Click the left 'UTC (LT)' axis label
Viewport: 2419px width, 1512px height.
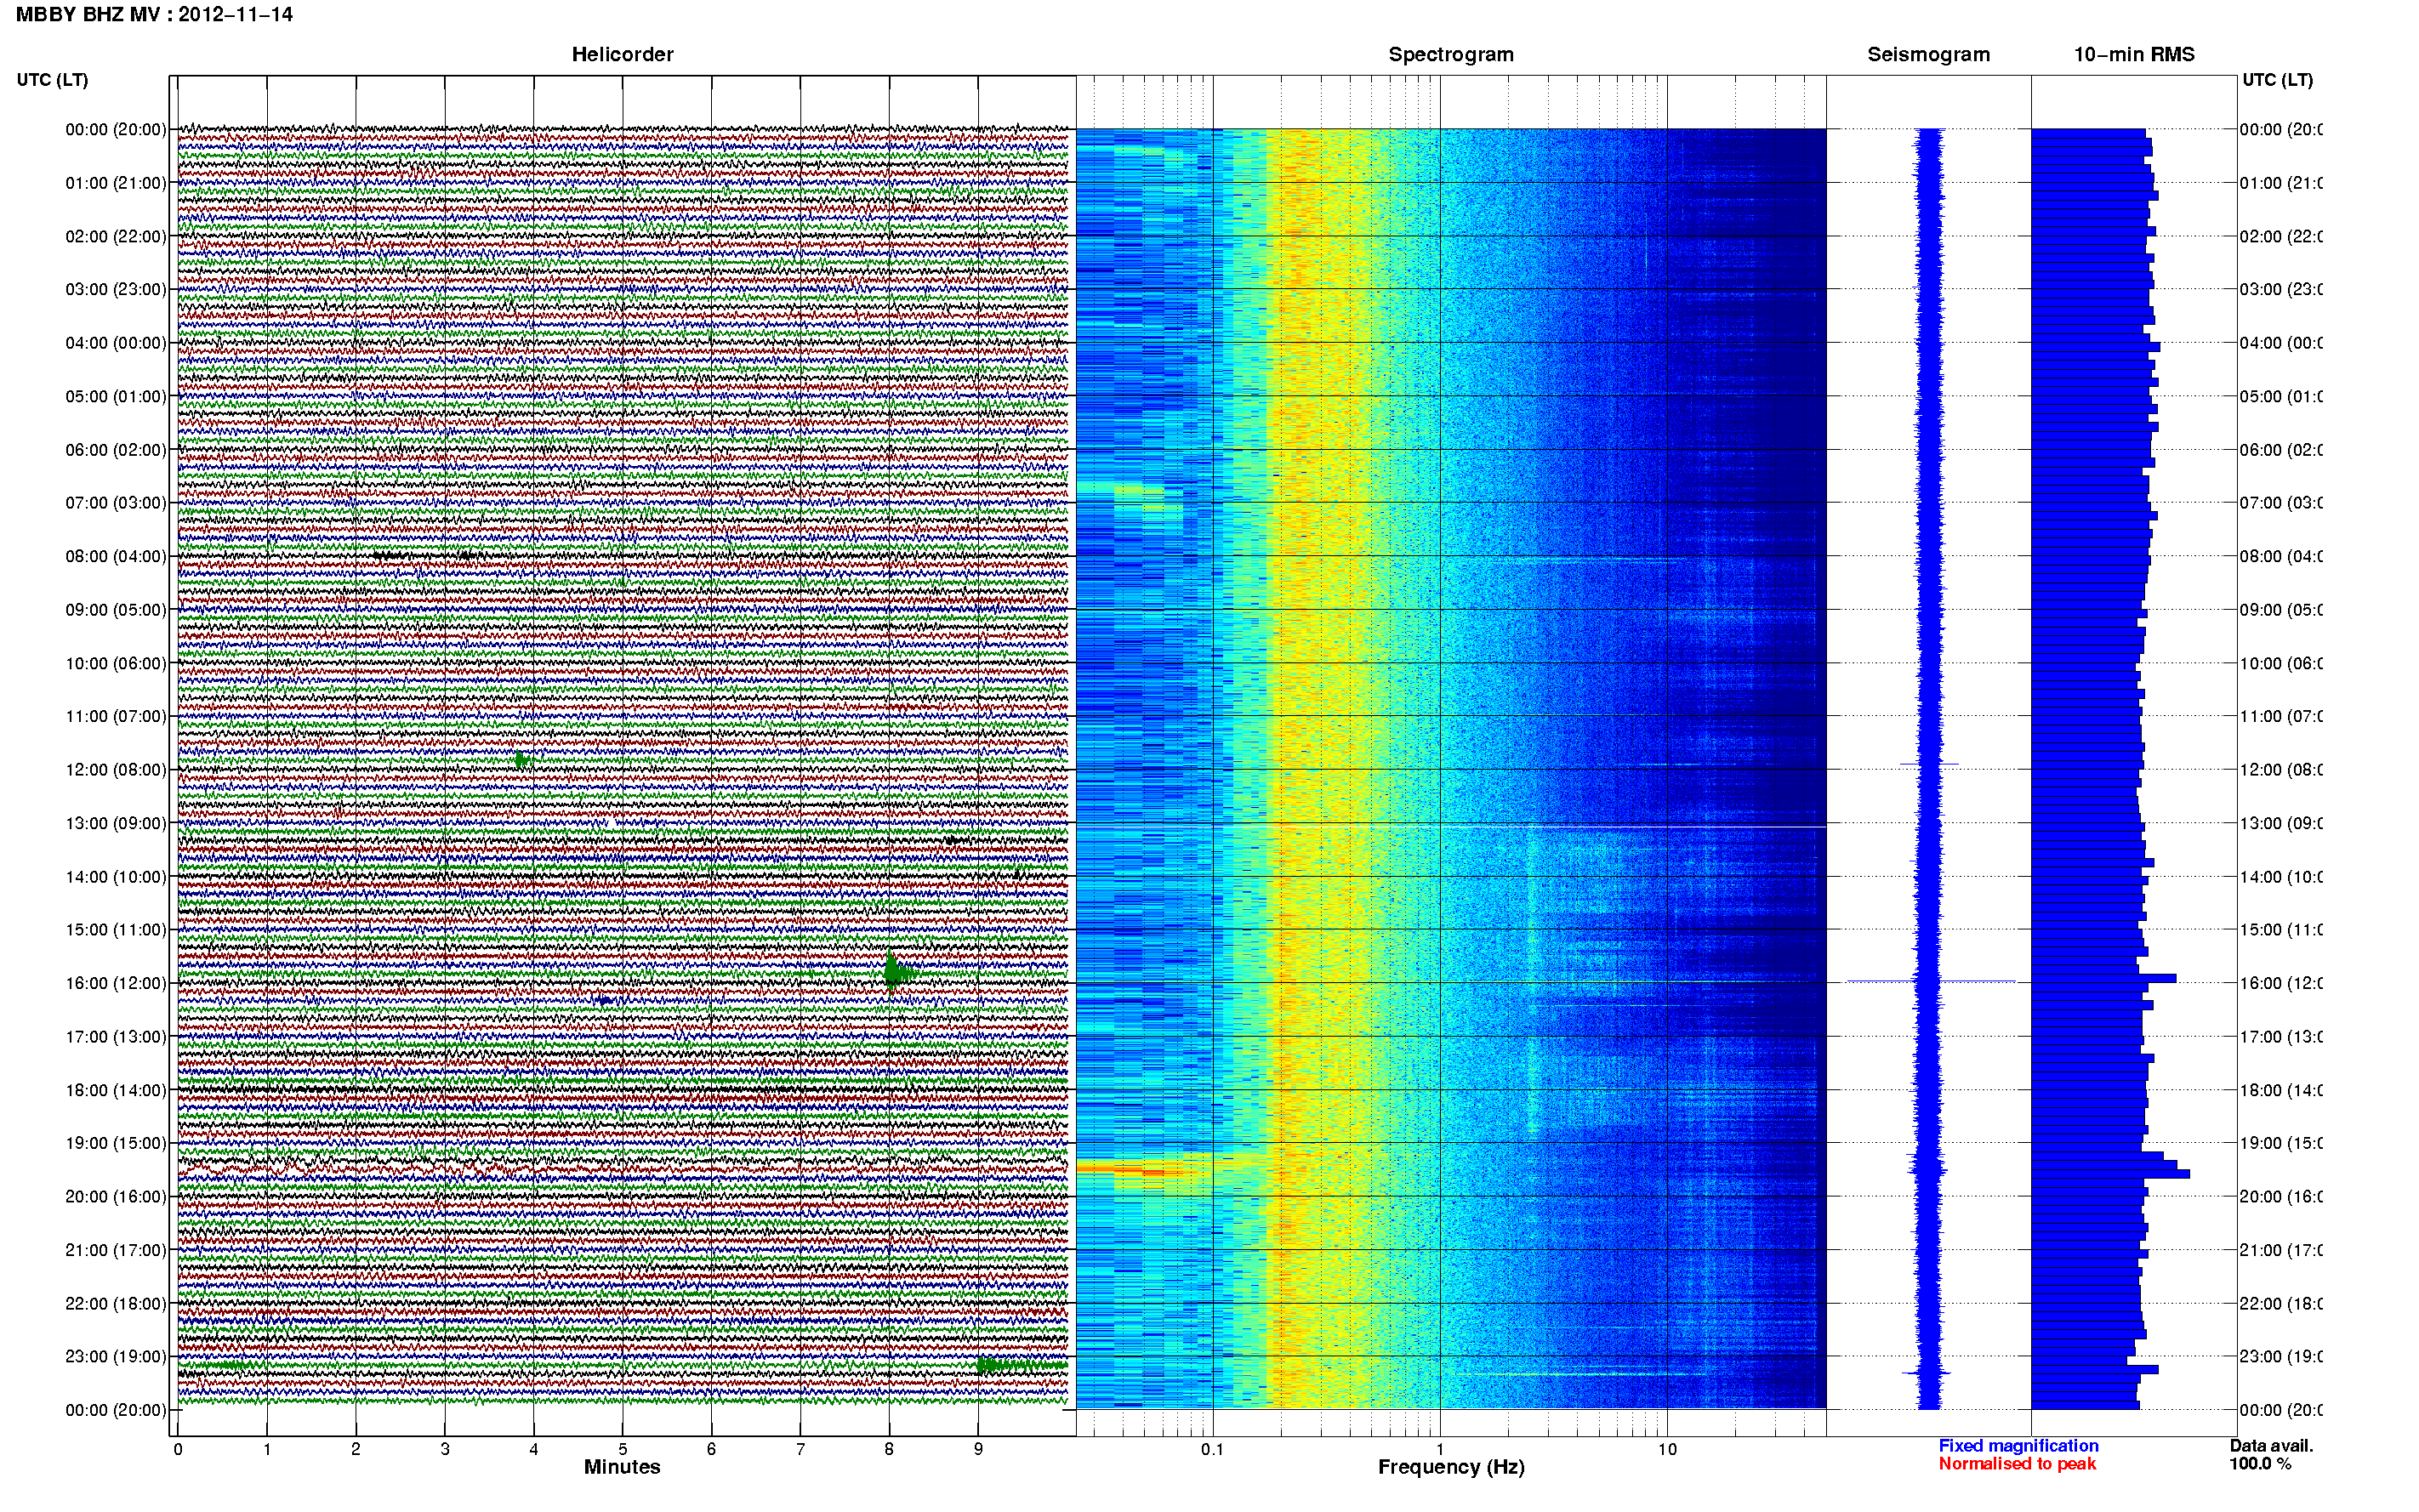coord(52,80)
